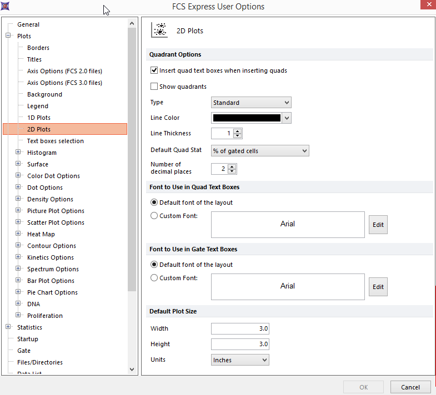This screenshot has width=436, height=395.
Task: Increase the Line Thickness spinner value
Action: click(238, 131)
